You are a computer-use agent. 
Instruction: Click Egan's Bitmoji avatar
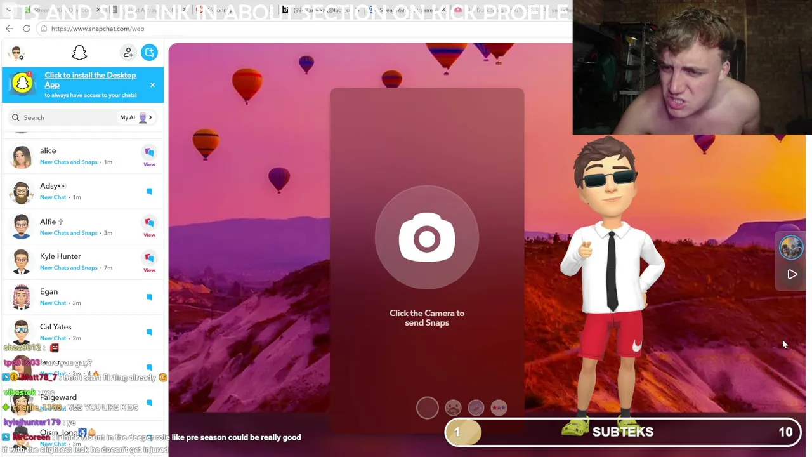click(x=22, y=297)
